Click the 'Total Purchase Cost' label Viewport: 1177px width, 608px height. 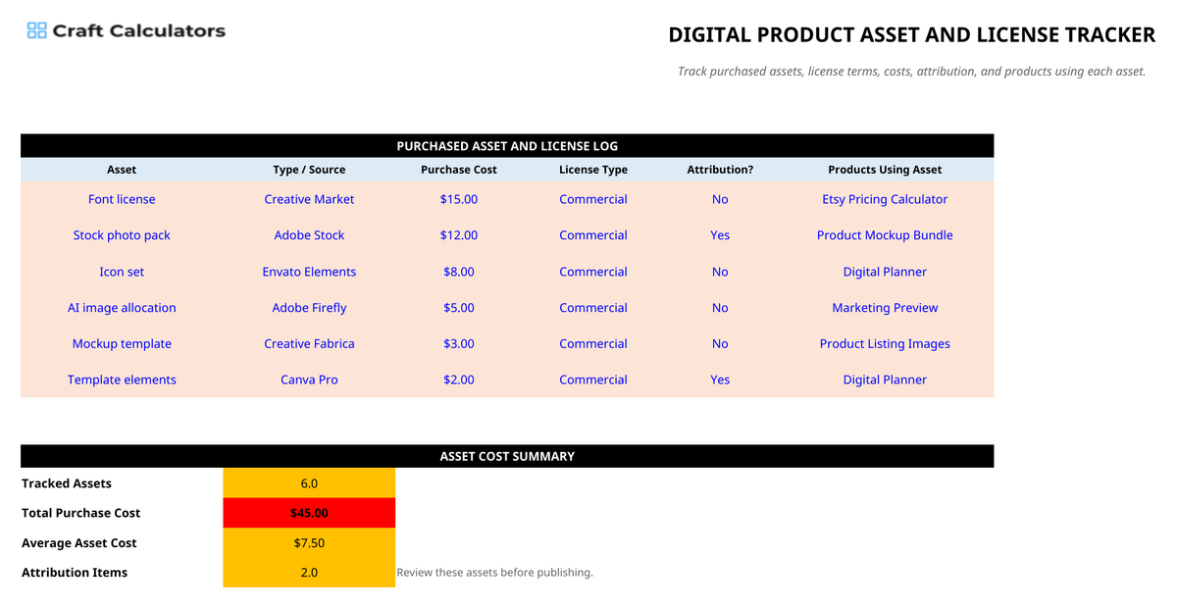coord(80,513)
